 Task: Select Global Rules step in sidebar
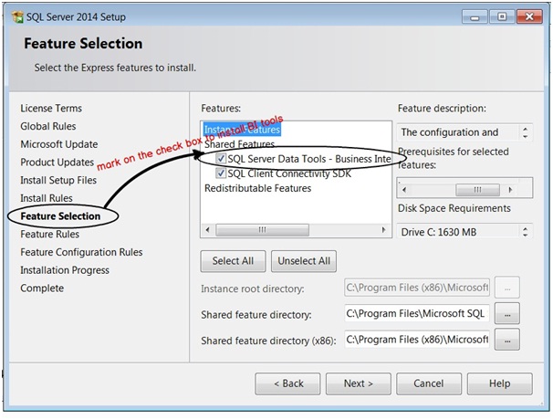coord(48,126)
